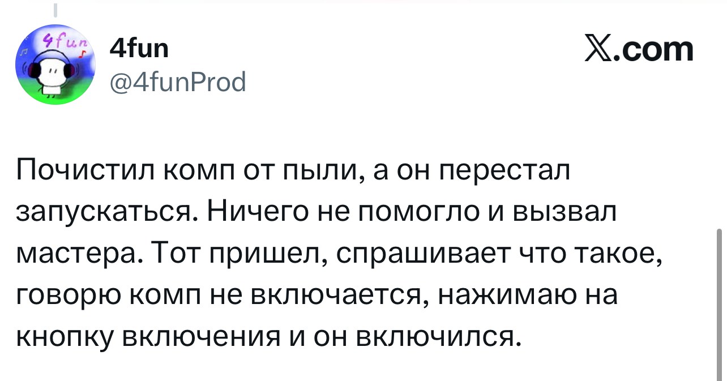Click the word "говорю" in the fourth line
This screenshot has height=381, width=727.
tap(68, 297)
